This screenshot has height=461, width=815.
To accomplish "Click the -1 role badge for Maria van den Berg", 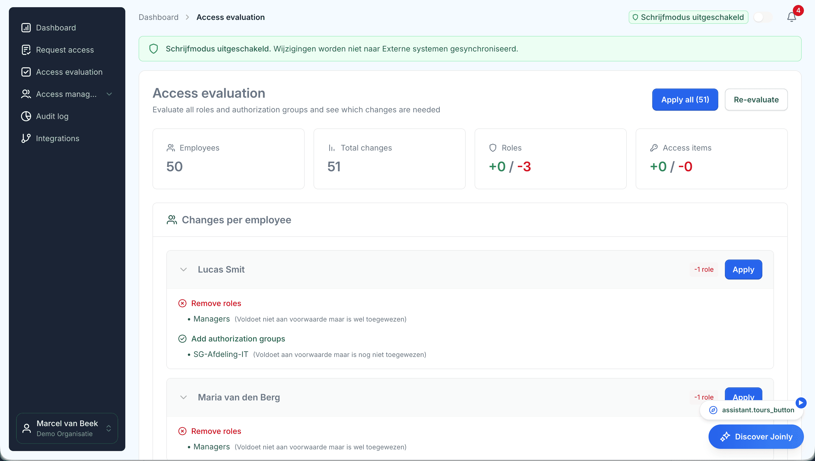I will pos(704,397).
